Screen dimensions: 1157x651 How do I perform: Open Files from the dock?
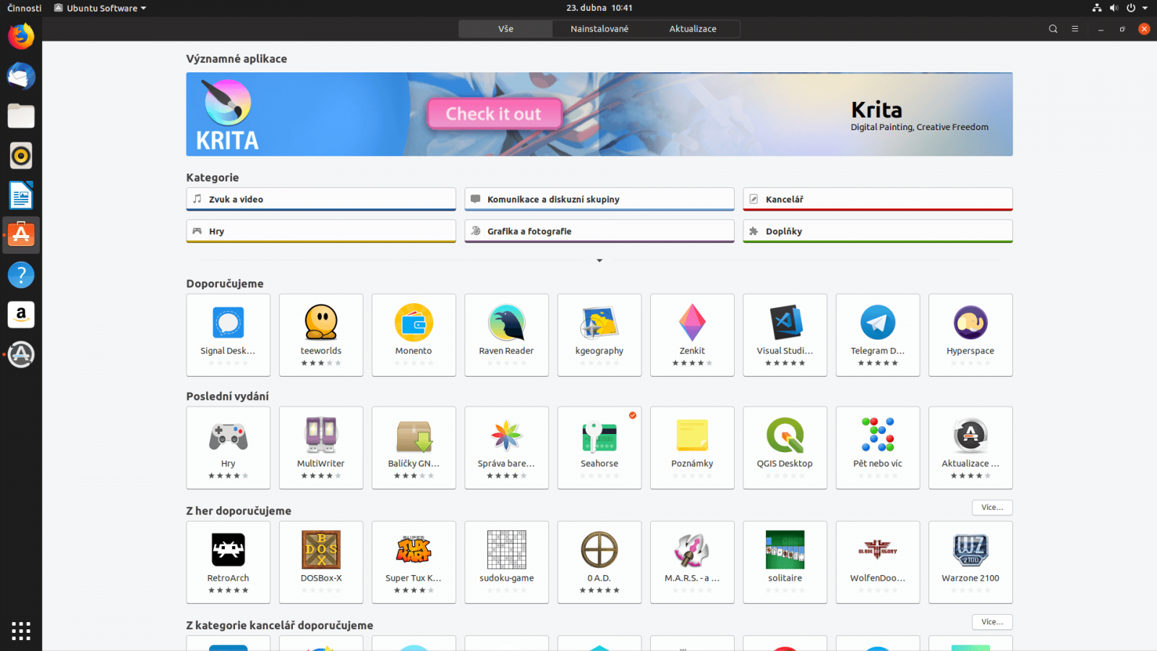tap(21, 116)
